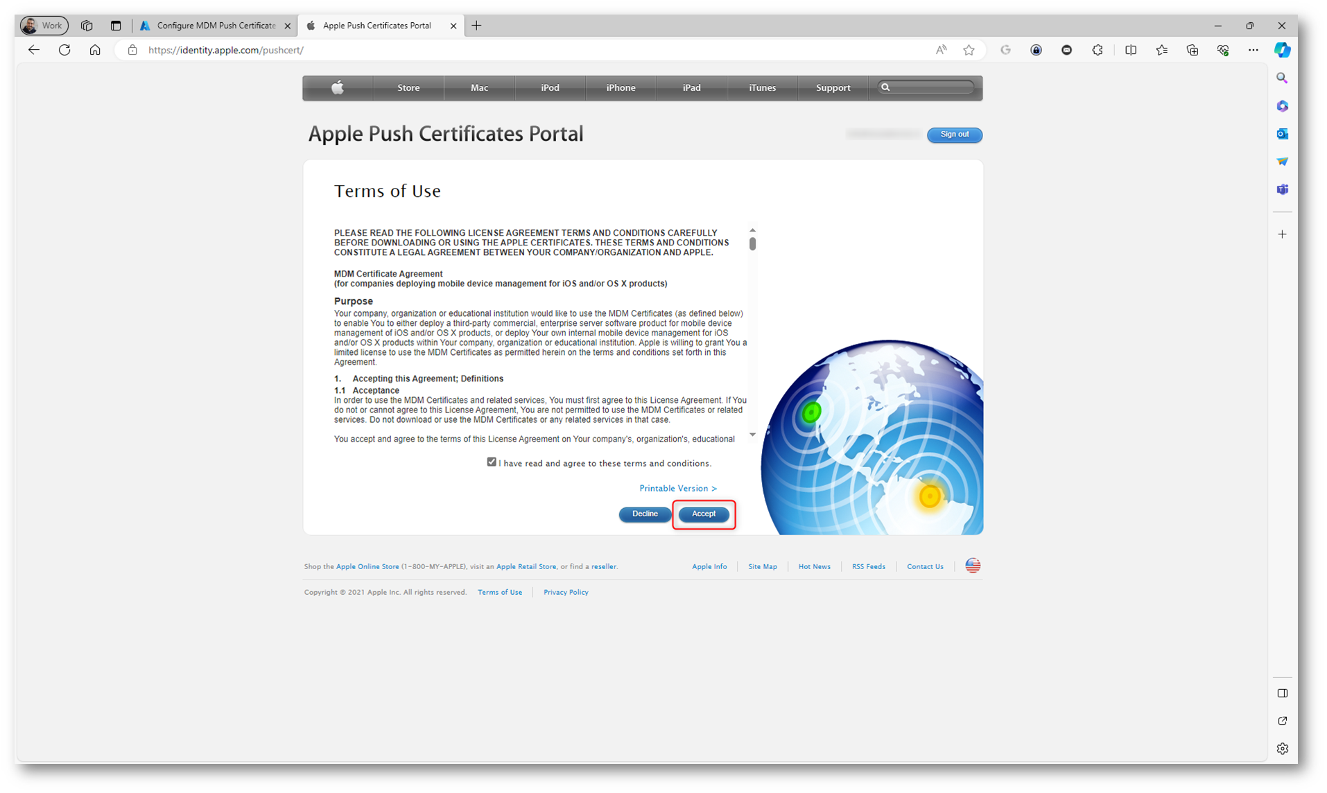Open the Support menu item

click(833, 88)
